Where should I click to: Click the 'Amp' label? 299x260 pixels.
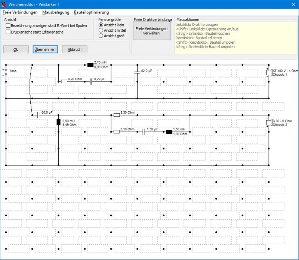(13, 71)
